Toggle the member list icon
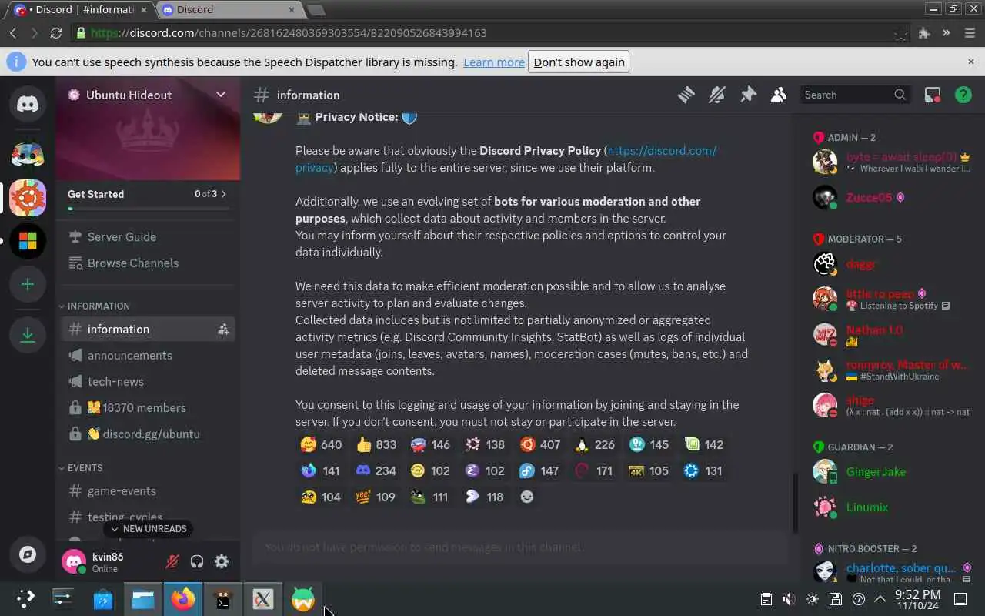The width and height of the screenshot is (985, 616). pos(779,95)
